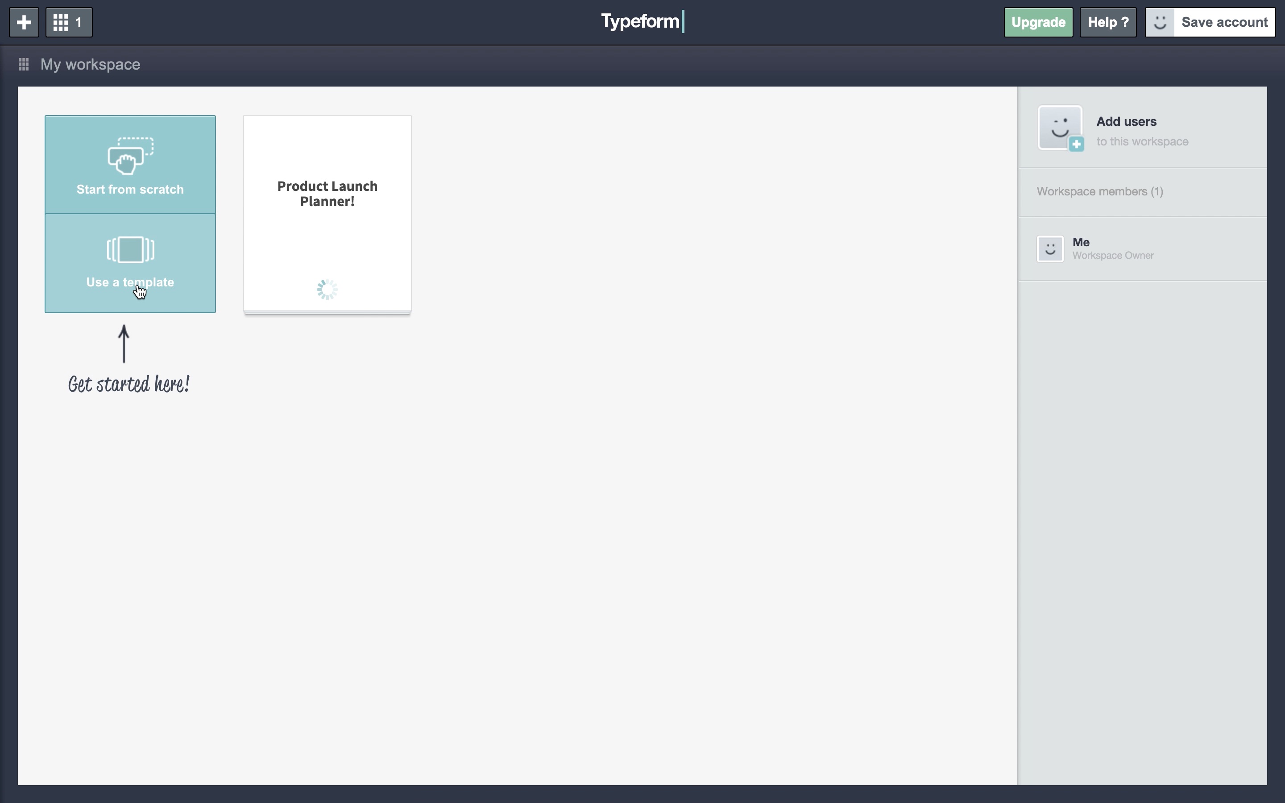Open the Help ? menu

pyautogui.click(x=1108, y=22)
